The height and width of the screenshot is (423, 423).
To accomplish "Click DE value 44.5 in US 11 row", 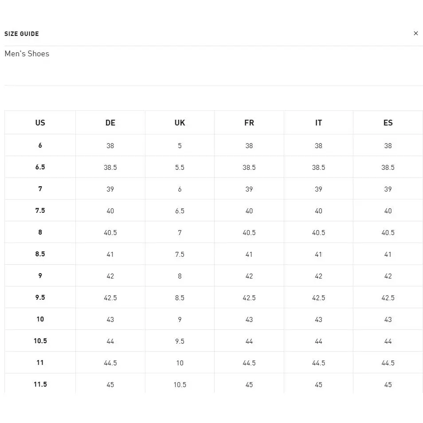I will coord(110,363).
